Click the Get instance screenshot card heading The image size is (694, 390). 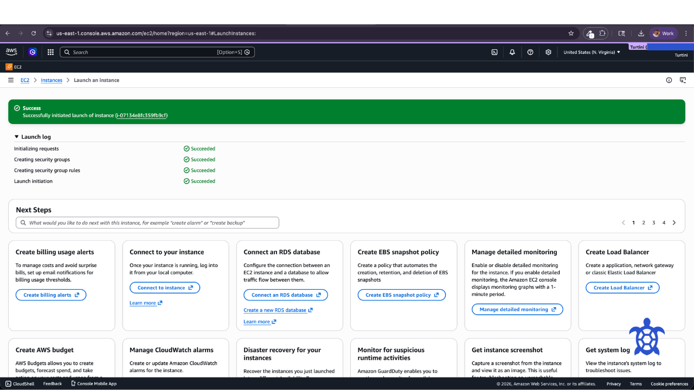click(507, 350)
